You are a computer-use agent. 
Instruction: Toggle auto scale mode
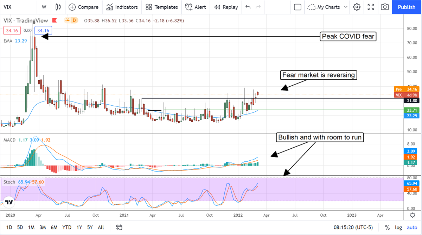412,227
